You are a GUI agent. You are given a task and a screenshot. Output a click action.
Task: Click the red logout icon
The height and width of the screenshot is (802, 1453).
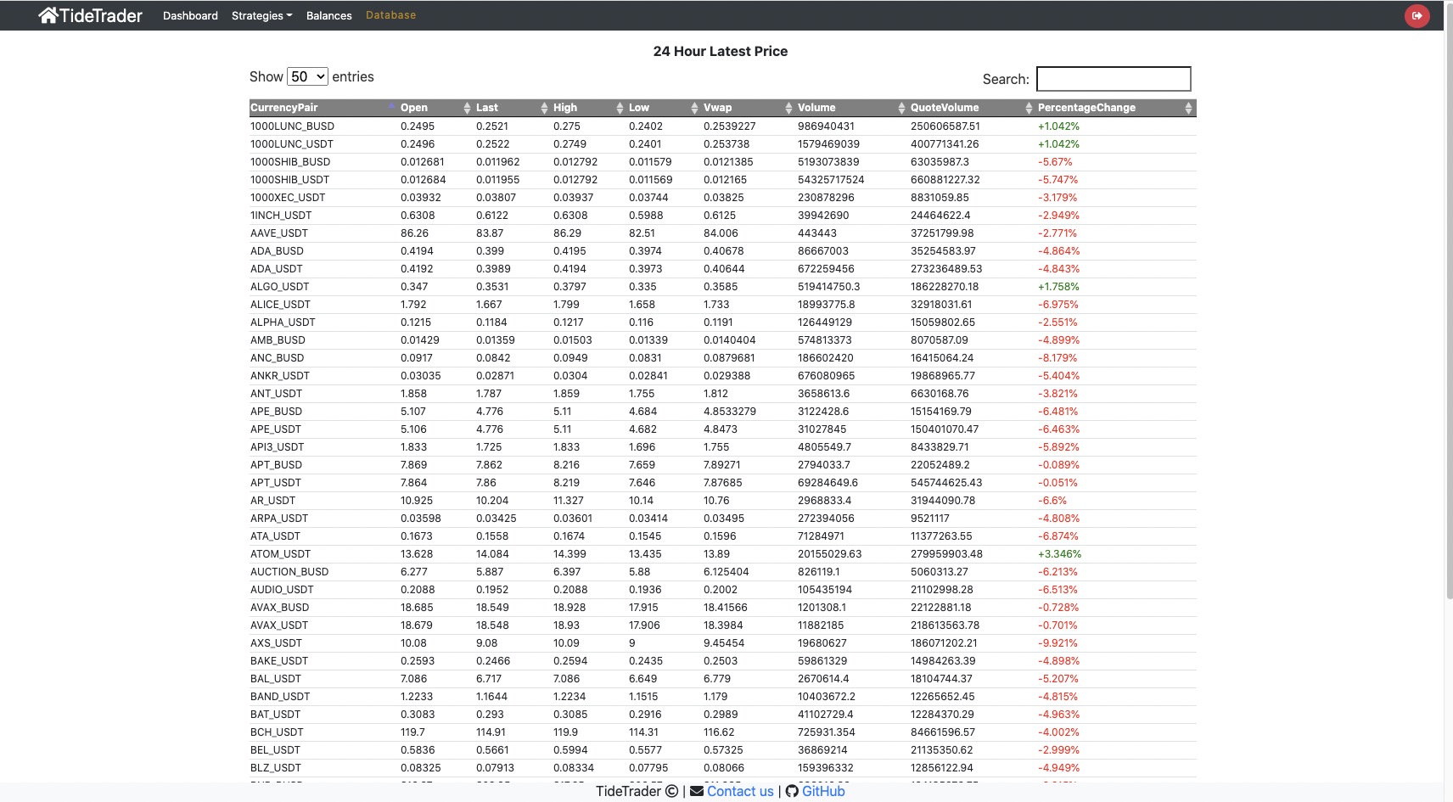click(1417, 15)
